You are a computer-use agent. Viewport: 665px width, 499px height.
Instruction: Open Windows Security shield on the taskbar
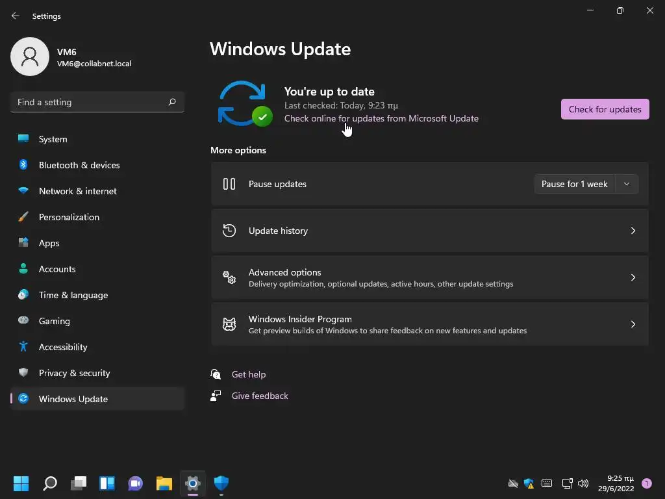[x=221, y=483]
